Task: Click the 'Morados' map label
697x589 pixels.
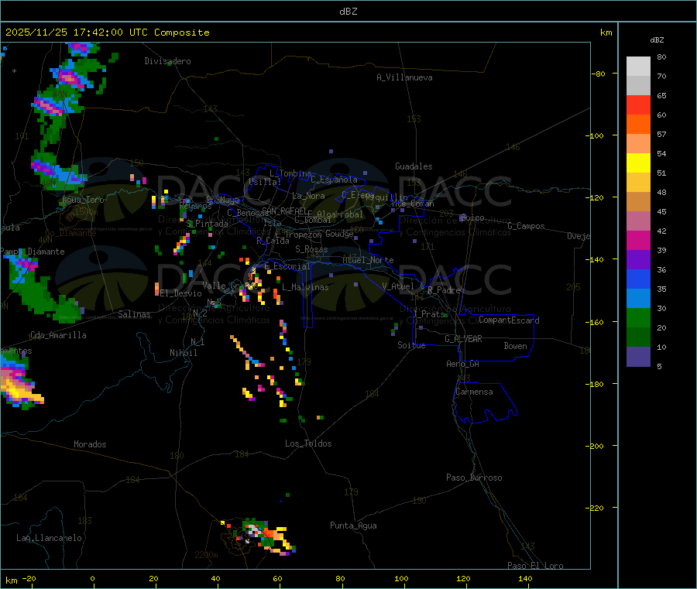Action: coord(91,444)
